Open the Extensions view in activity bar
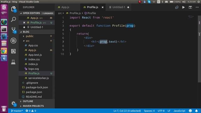Viewport: 201px width, 113px height. point(14,51)
